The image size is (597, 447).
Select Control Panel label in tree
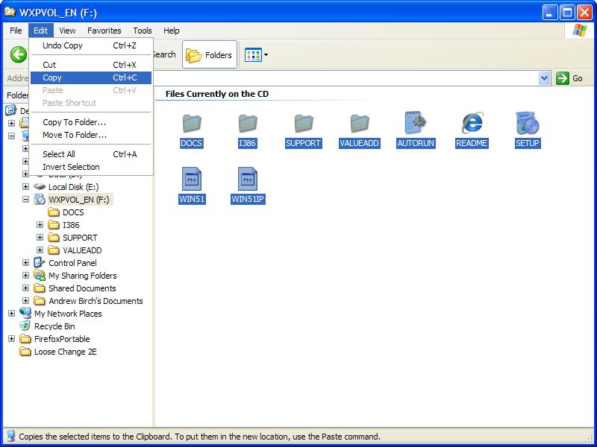click(72, 263)
